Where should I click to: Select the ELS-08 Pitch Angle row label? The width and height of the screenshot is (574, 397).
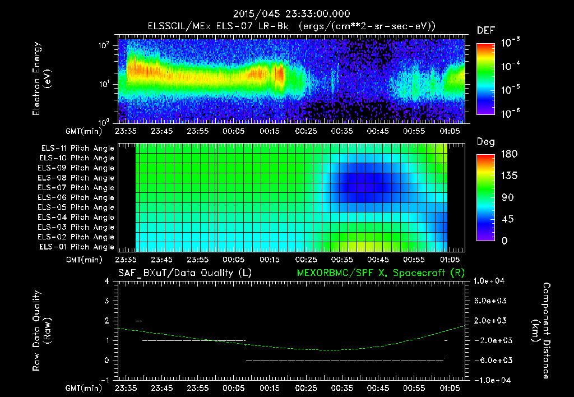76,178
